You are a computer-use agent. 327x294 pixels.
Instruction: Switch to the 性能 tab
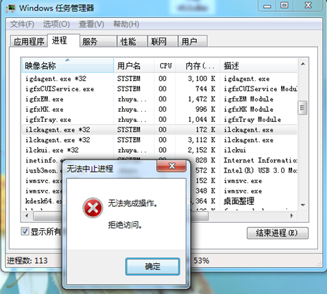(x=132, y=42)
